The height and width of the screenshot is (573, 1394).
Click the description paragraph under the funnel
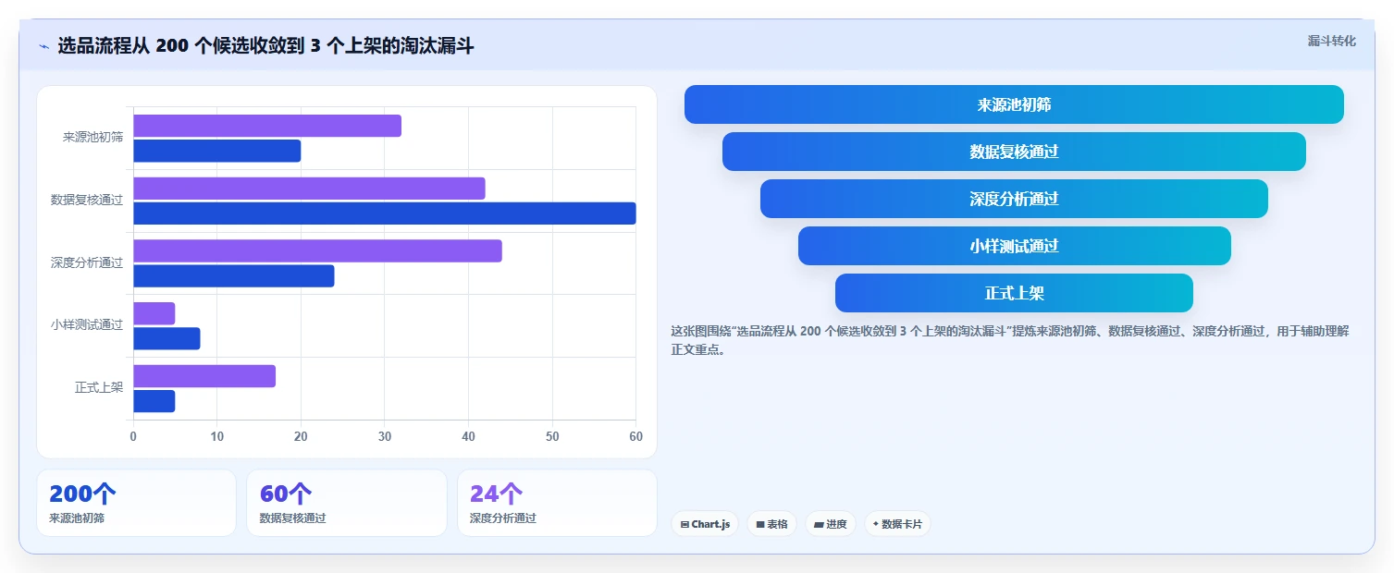tap(1010, 340)
